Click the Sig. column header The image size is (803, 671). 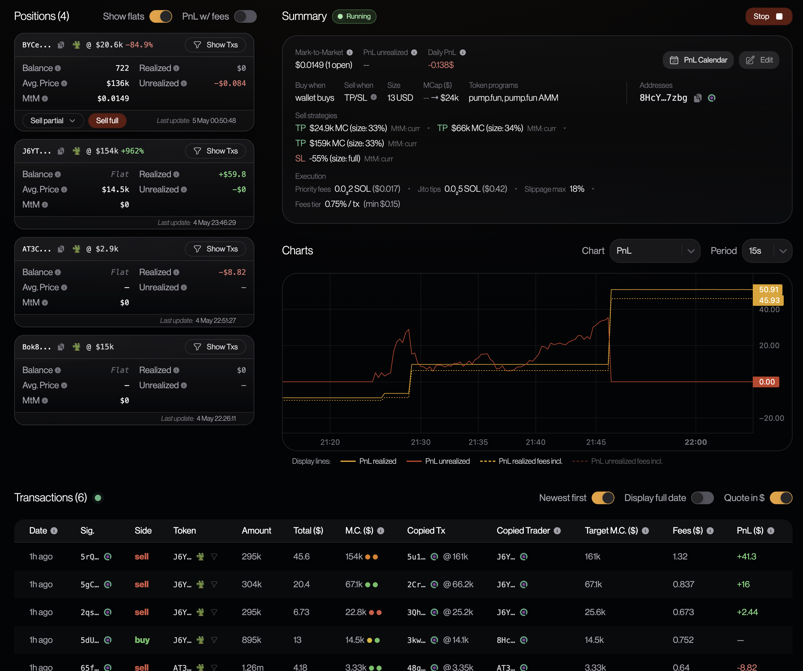point(87,531)
